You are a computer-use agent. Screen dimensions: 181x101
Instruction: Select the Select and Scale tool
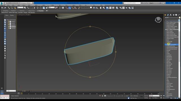tap(44, 8)
